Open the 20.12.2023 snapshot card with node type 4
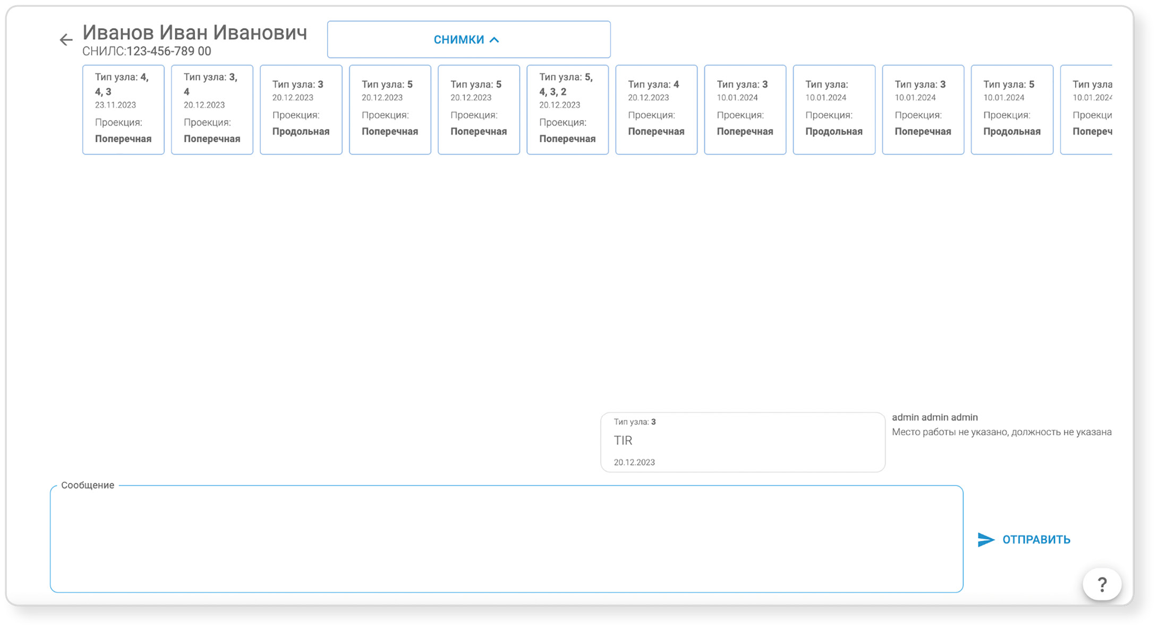 coord(656,110)
